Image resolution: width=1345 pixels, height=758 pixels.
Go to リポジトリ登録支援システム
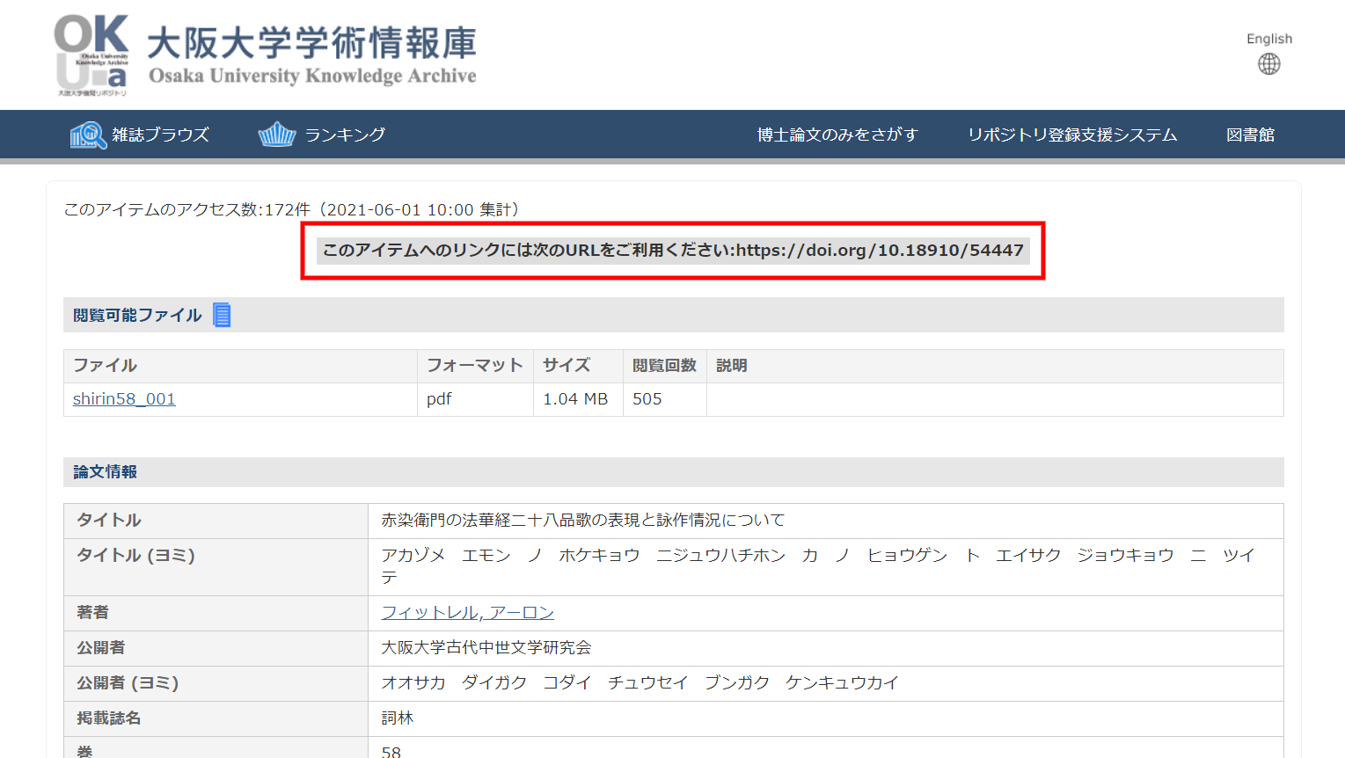(1071, 135)
